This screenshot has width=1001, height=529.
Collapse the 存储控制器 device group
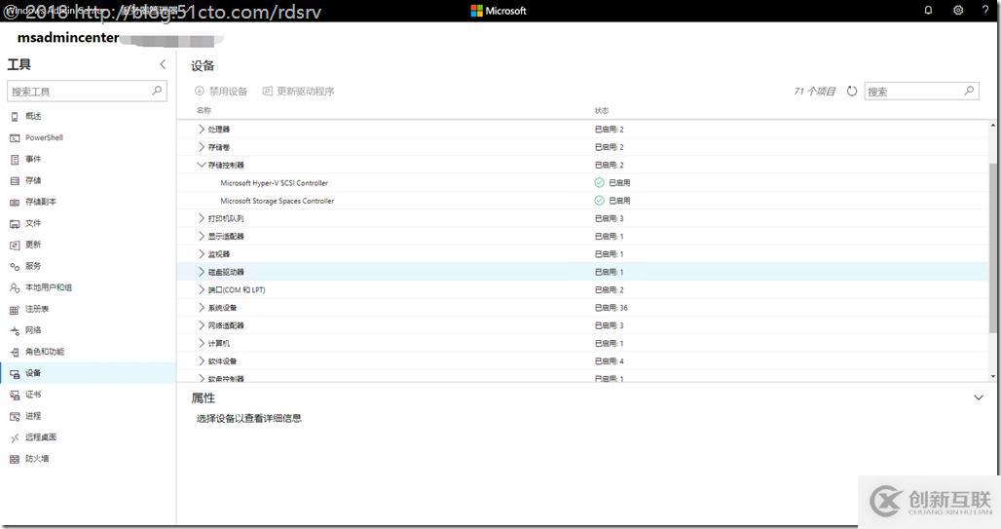click(x=202, y=165)
